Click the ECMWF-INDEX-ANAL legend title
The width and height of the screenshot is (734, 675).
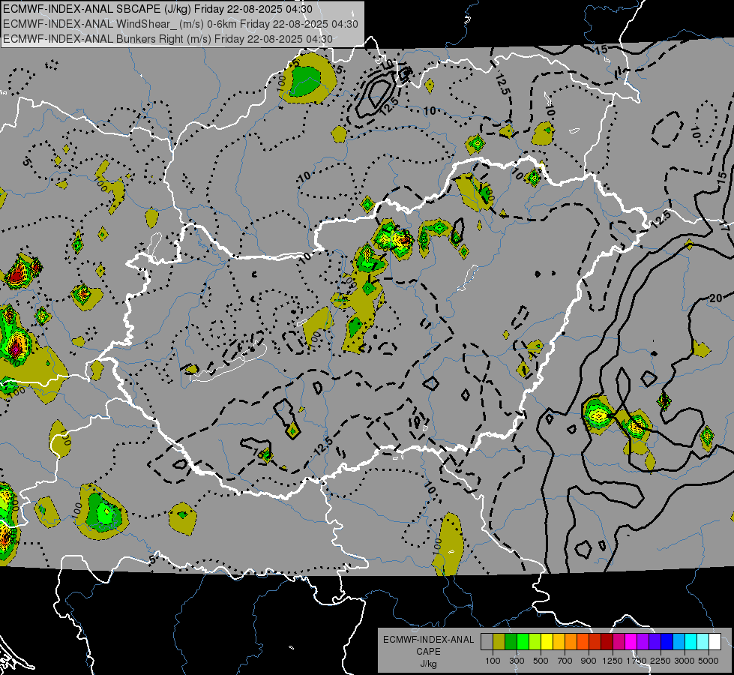click(429, 640)
